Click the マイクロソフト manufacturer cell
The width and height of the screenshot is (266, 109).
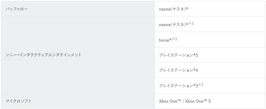(x=78, y=101)
